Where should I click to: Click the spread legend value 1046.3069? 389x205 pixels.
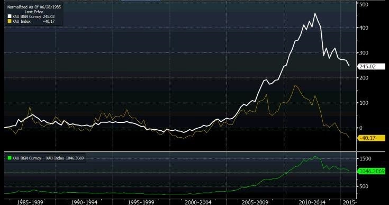click(x=75, y=158)
